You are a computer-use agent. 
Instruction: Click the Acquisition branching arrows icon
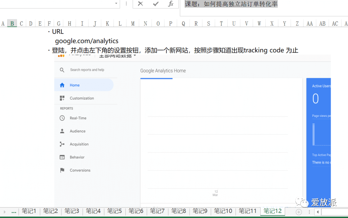click(62, 144)
